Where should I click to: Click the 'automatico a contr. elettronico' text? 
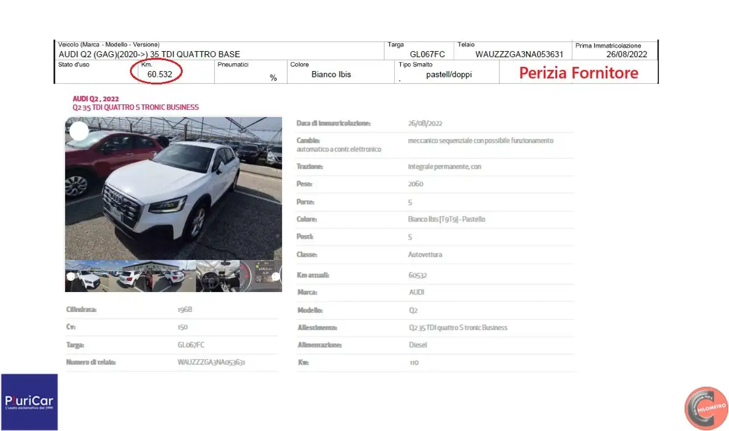point(339,150)
